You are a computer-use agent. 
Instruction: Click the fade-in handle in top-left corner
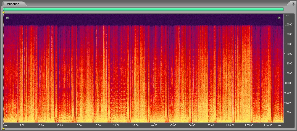pyautogui.click(x=7, y=18)
